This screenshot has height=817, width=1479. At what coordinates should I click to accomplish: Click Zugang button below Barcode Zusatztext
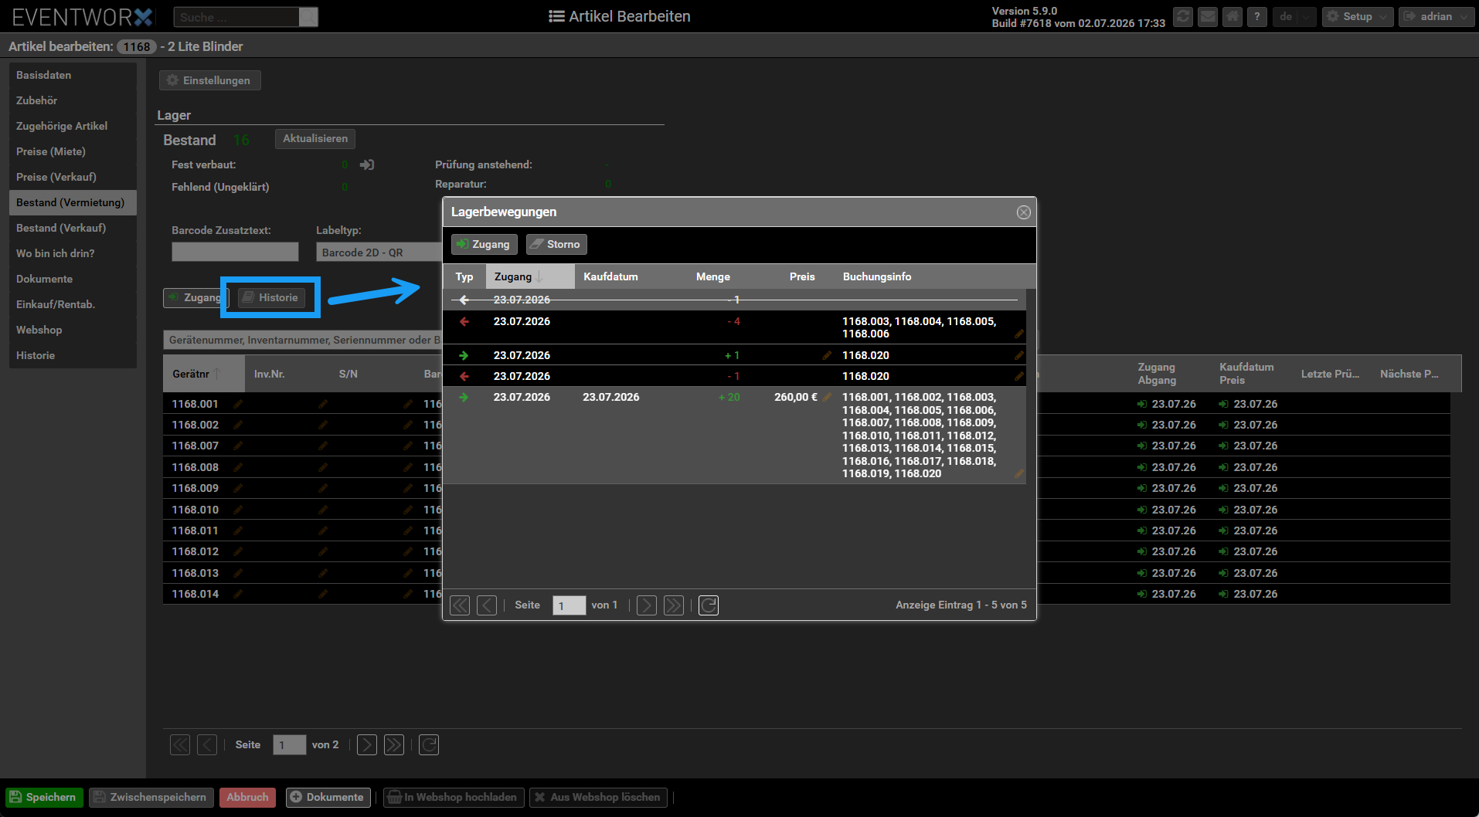tap(195, 297)
